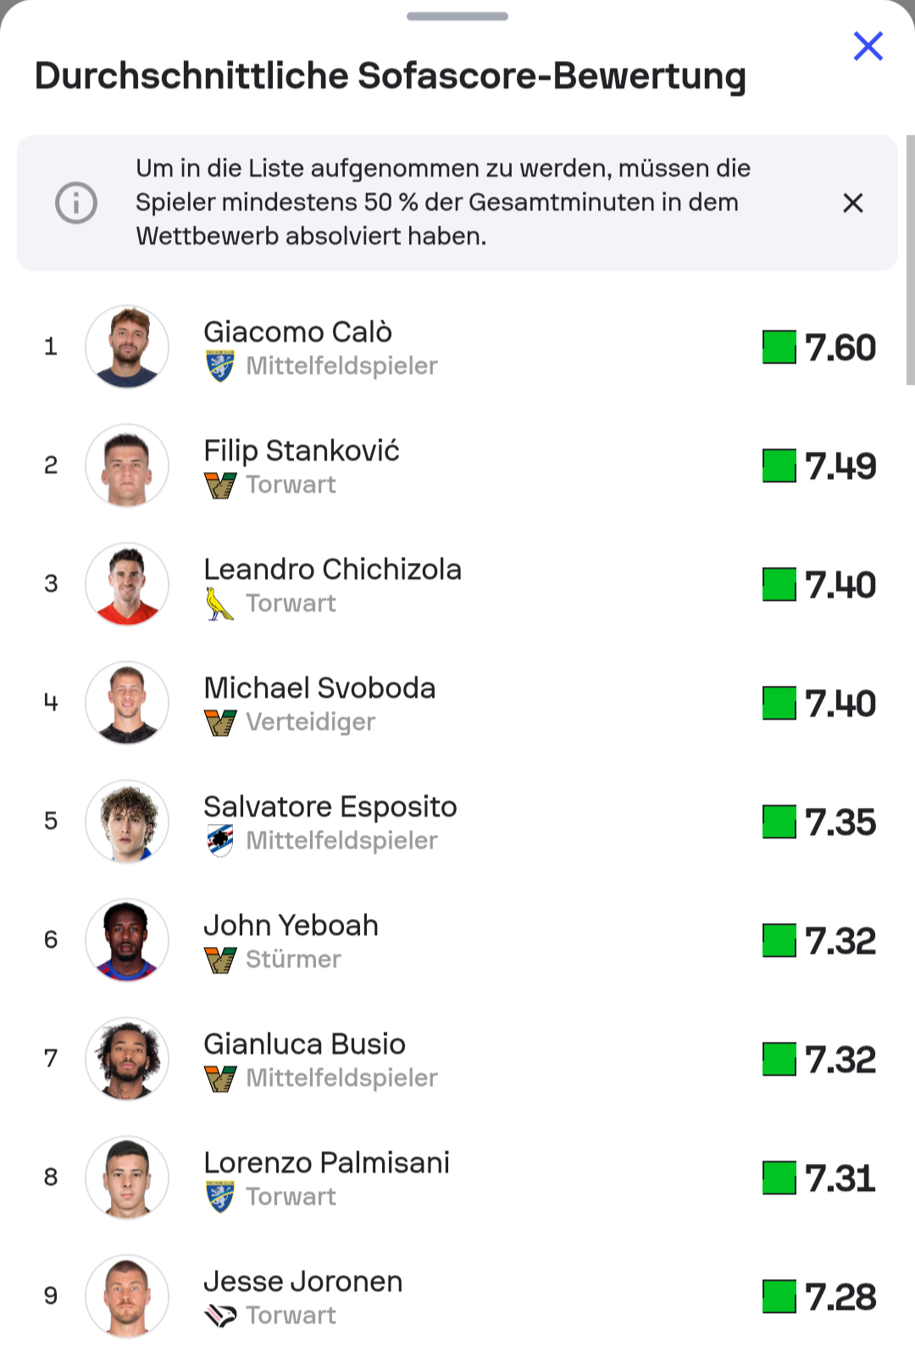Screen dimensions: 915x1353
Task: Tap Sampdoria crest under Salvatore Esposito
Action: pos(220,841)
